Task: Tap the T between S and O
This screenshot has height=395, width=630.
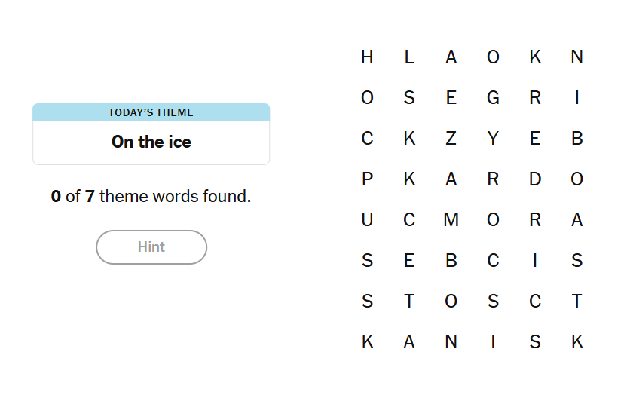Action: (409, 302)
